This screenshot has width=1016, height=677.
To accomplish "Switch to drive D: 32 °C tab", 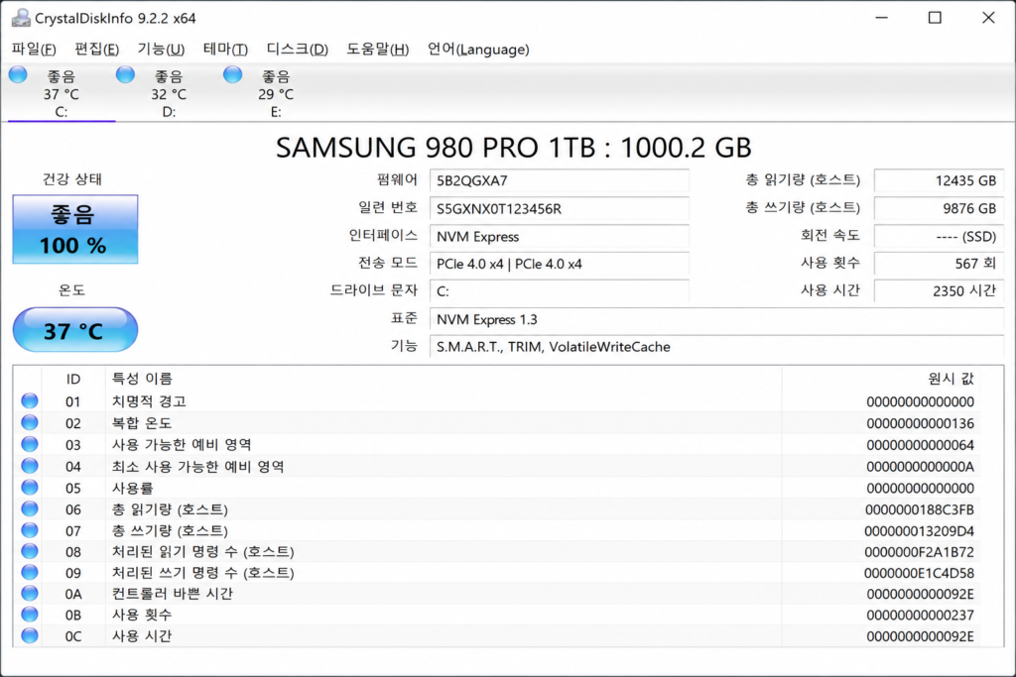I will pyautogui.click(x=169, y=93).
